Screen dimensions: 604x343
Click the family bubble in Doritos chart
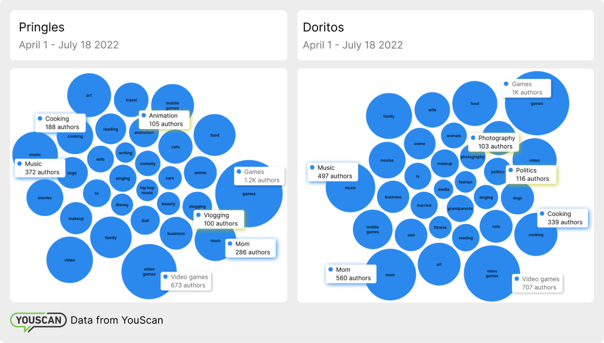pos(389,116)
